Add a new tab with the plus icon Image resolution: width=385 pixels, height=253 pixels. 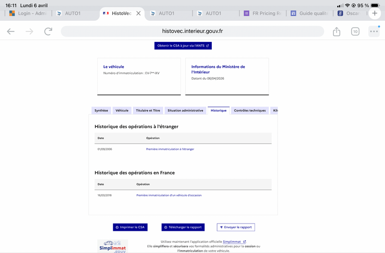point(375,13)
